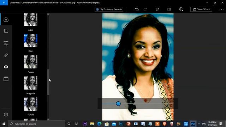This screenshot has width=226, height=127.
Task: Open notifications action center
Action: [221, 124]
